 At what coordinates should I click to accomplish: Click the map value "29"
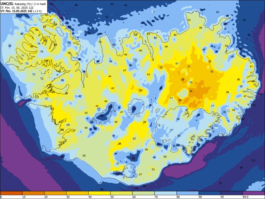click(x=183, y=80)
